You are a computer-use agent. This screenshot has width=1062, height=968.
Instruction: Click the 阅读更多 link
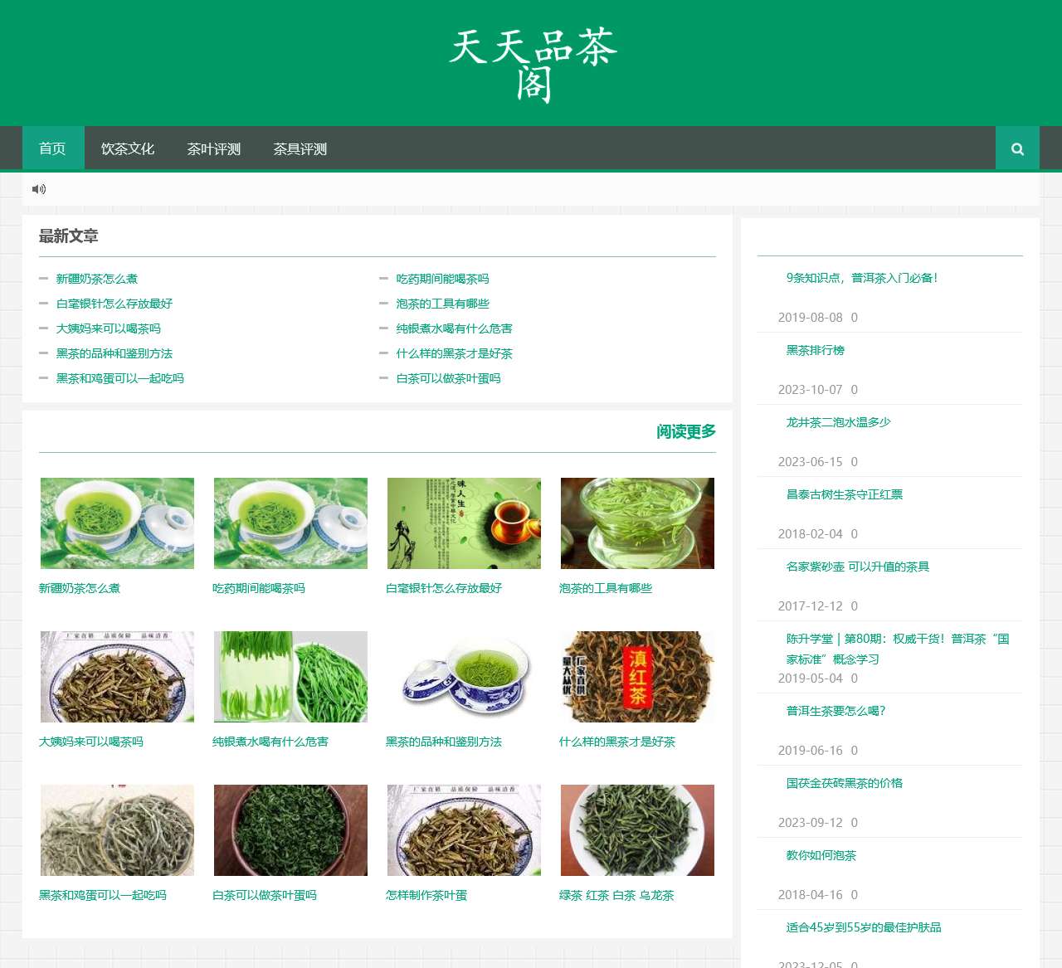(x=685, y=431)
